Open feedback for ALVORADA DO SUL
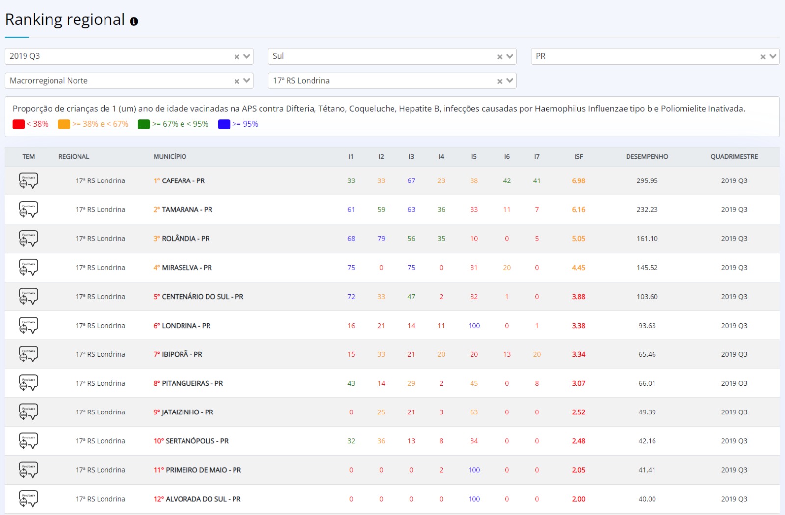785x515 pixels. pos(28,499)
